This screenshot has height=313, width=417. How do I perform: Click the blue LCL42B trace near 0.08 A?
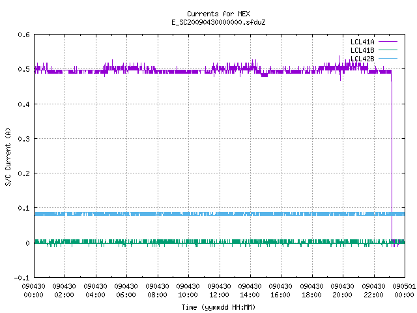(x=220, y=214)
